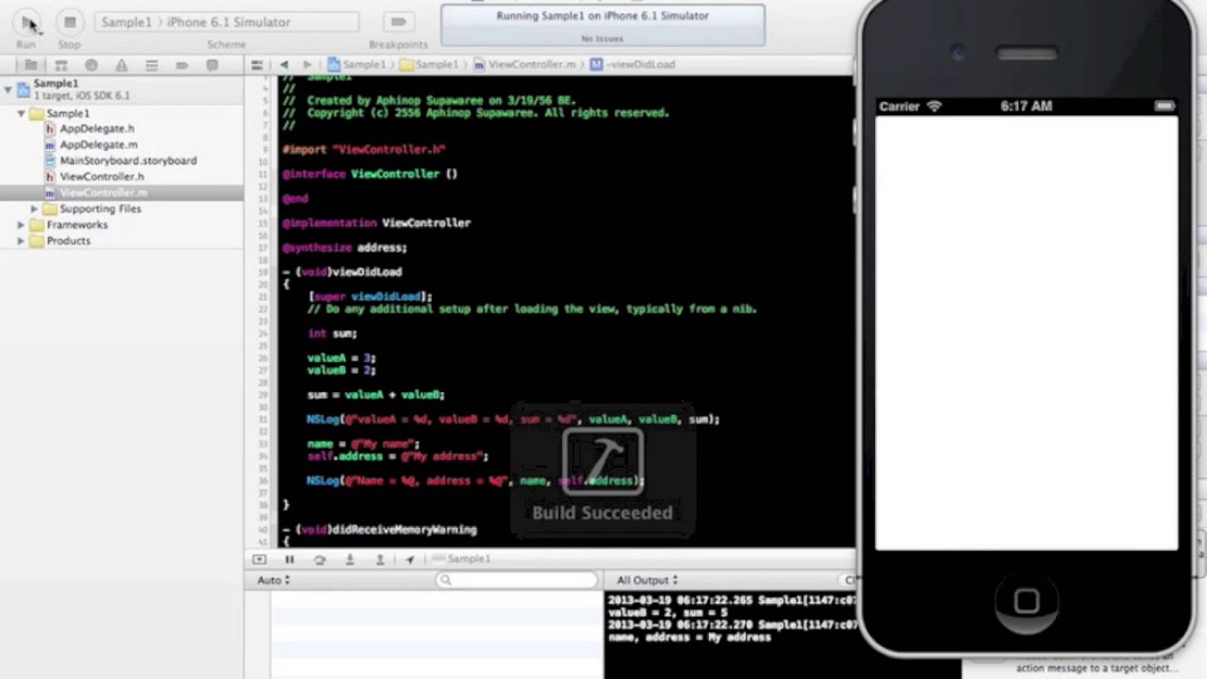Screen dimensions: 1207x679
Task: Select the Frameworks folder
Action: (77, 224)
